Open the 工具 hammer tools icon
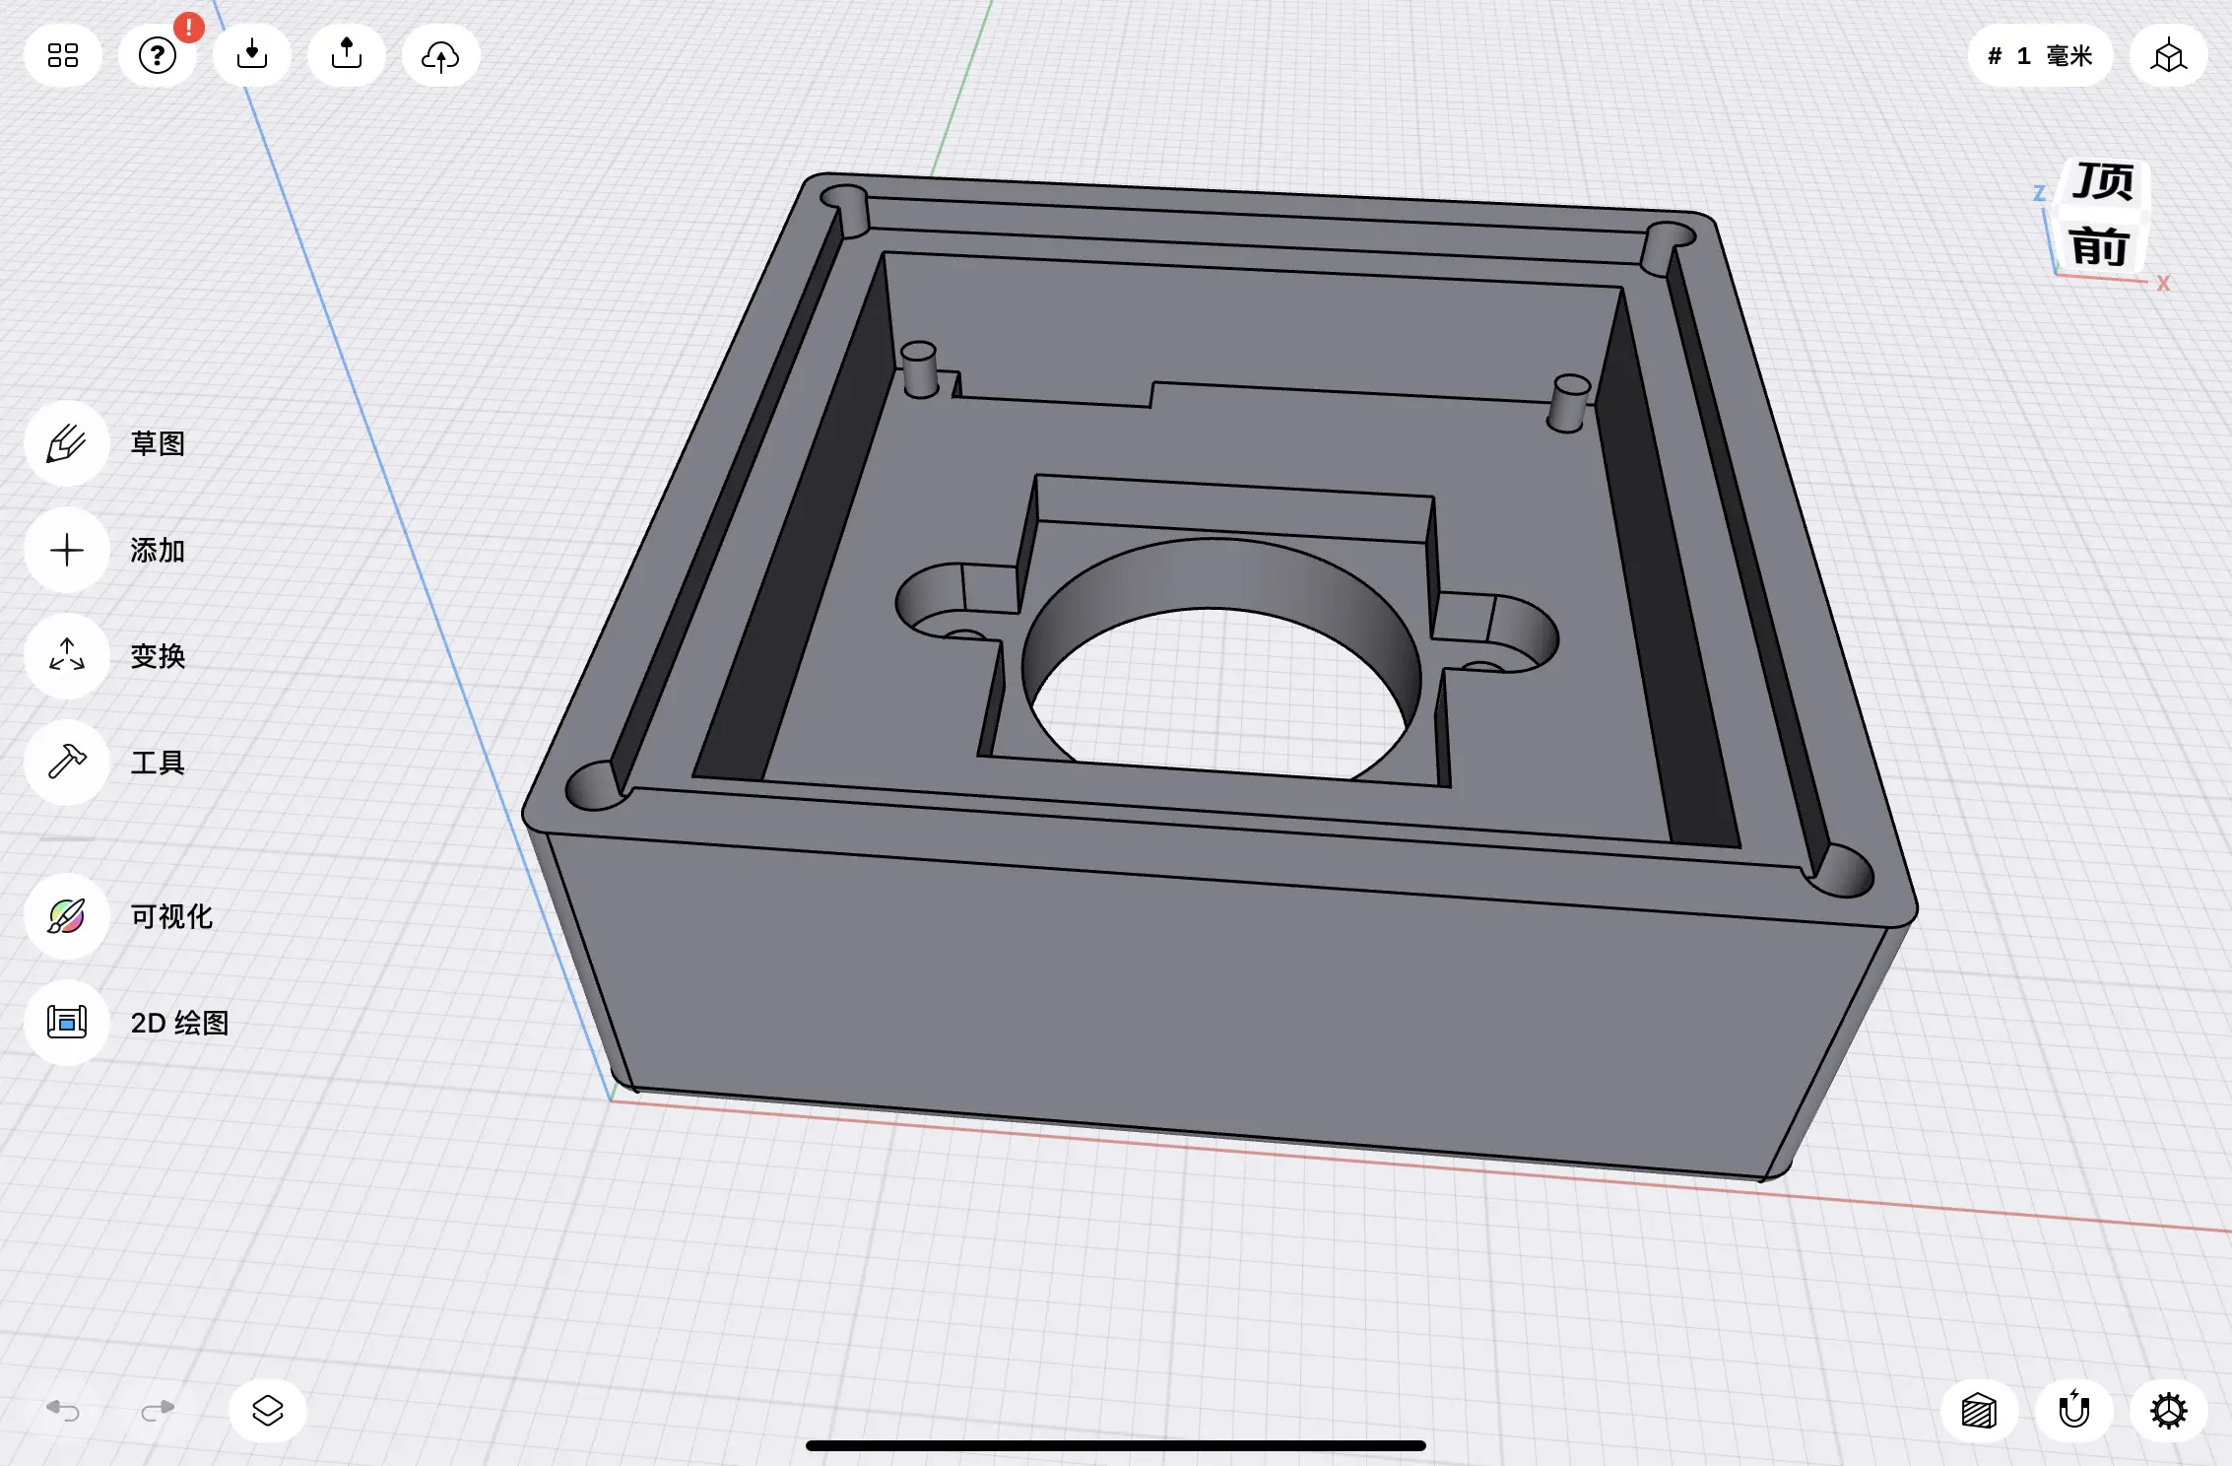This screenshot has height=1466, width=2232. pos(67,762)
